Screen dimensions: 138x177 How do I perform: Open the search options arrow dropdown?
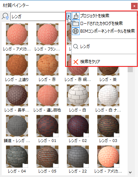click(x=69, y=16)
